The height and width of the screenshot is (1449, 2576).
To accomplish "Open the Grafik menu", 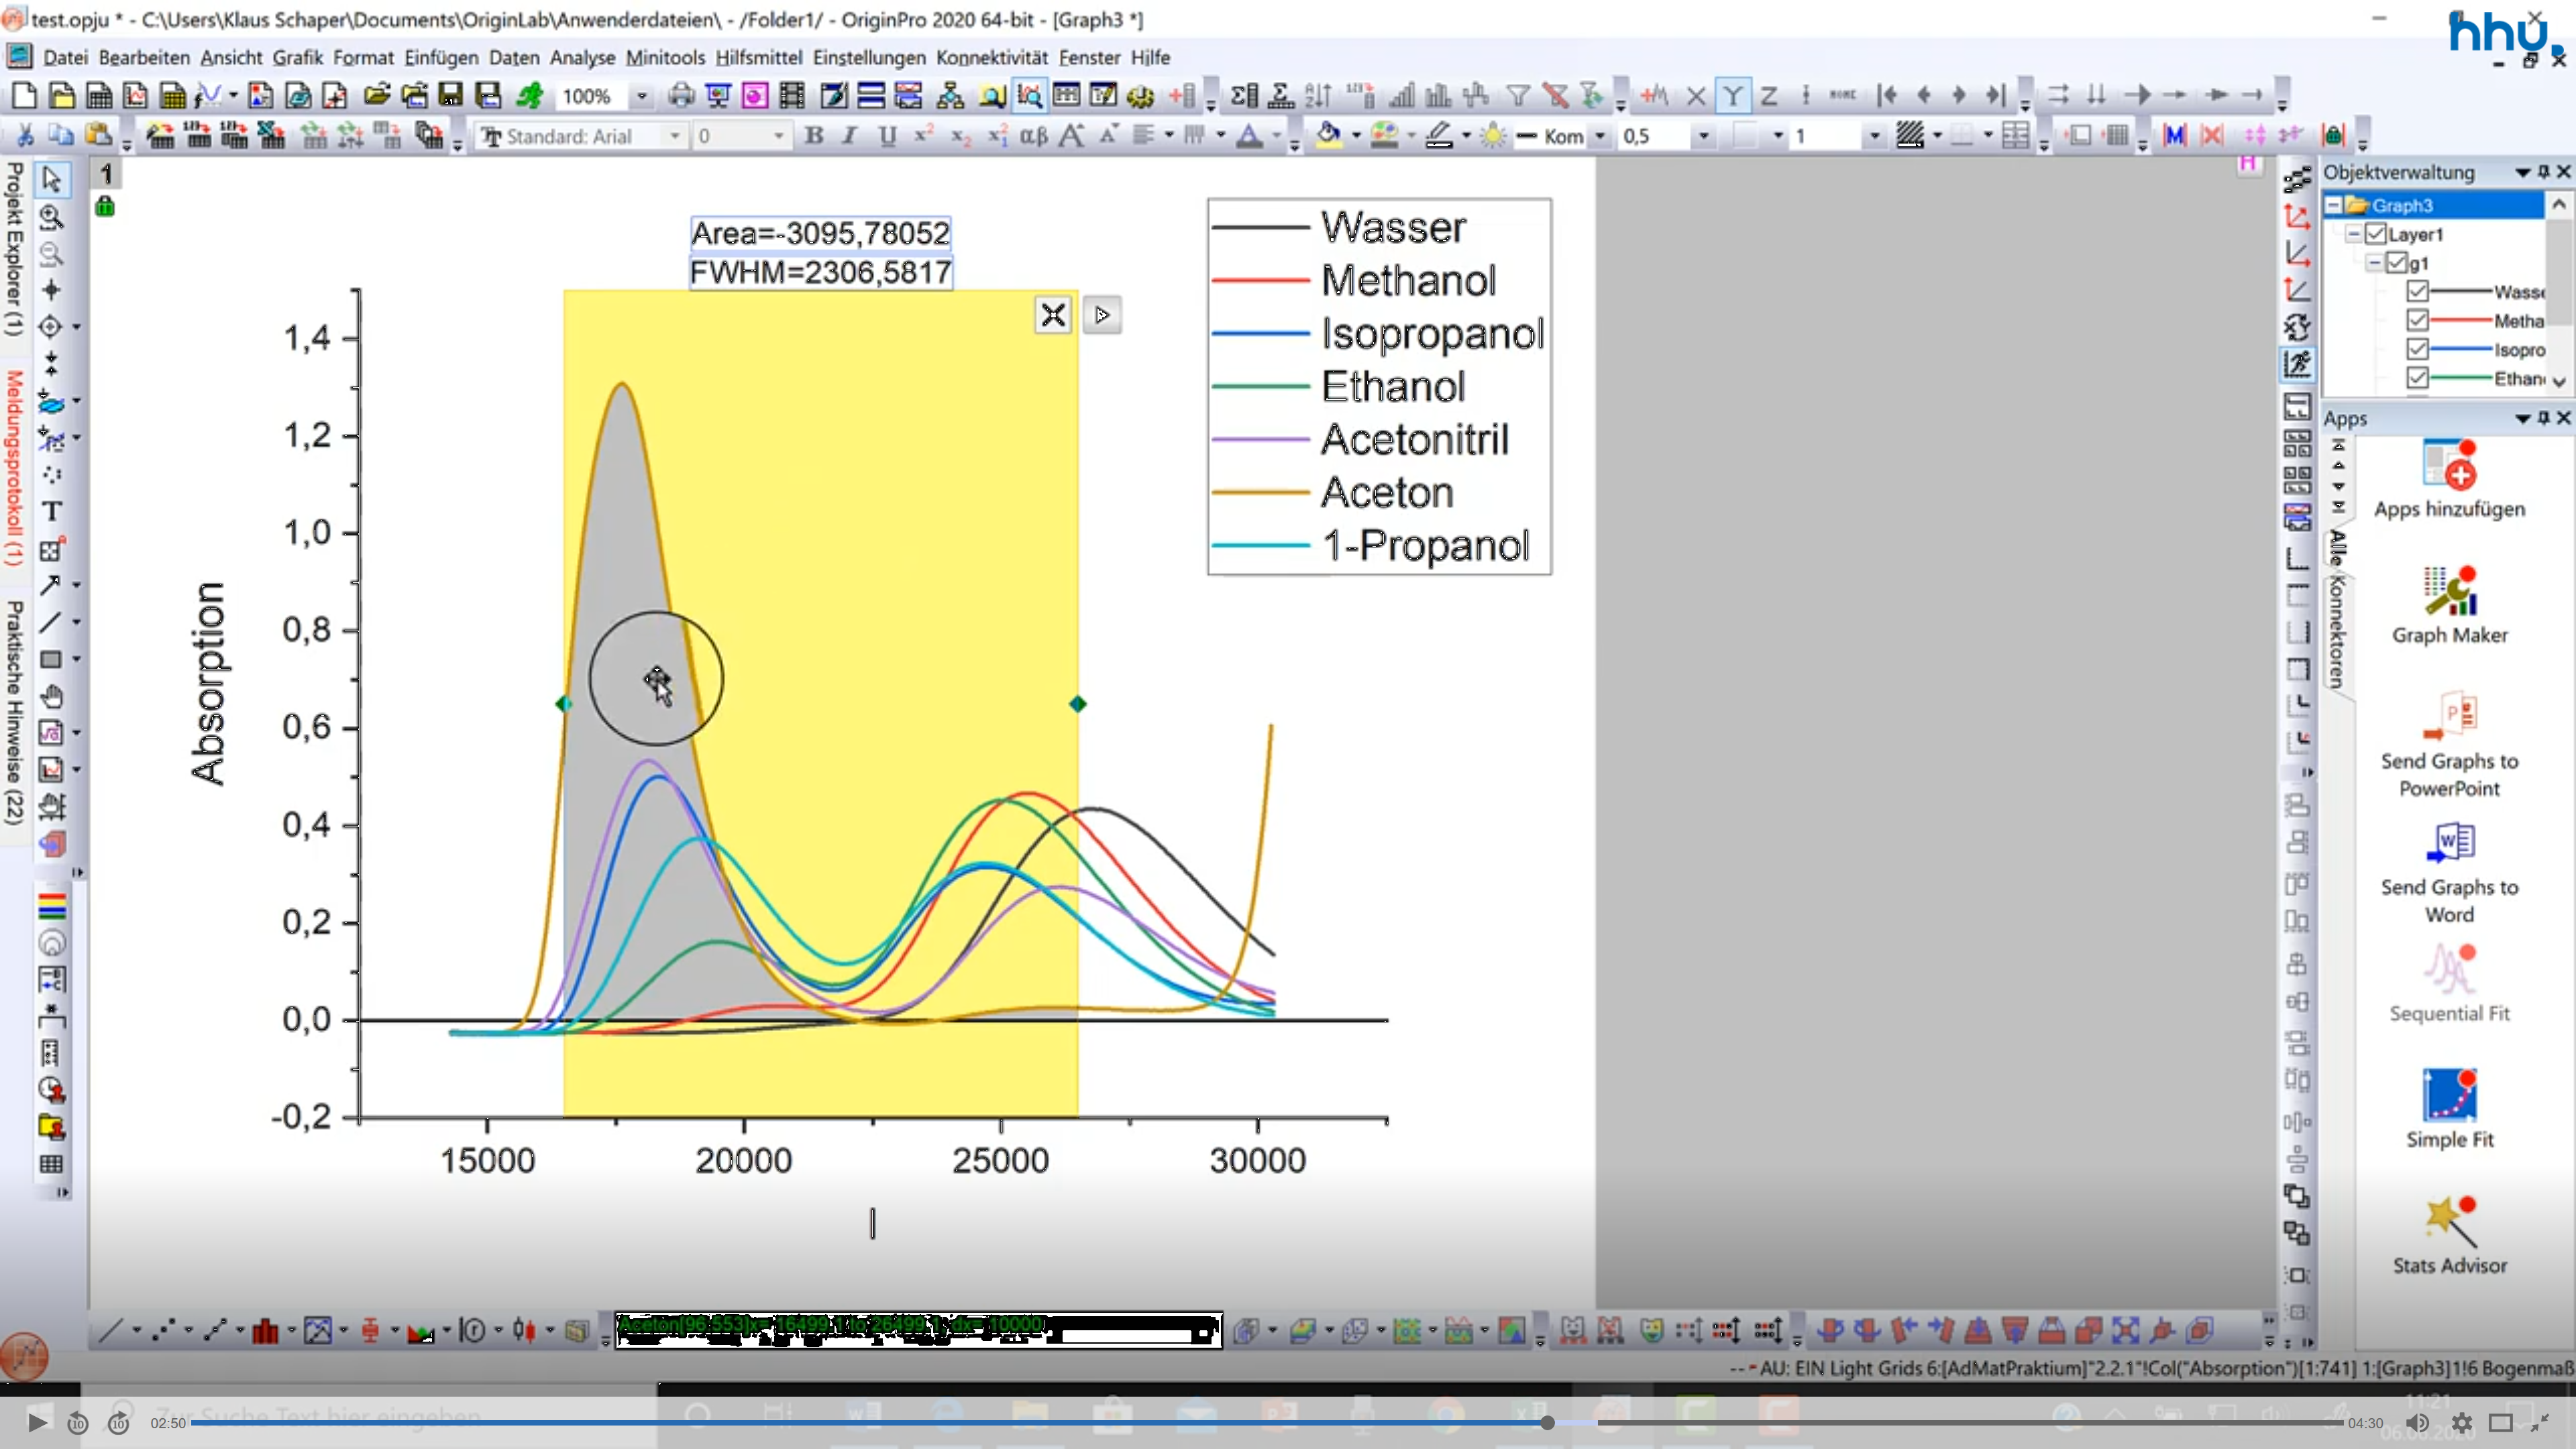I will [297, 58].
